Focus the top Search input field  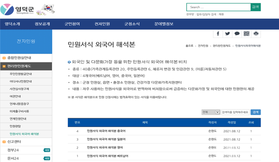tap(219, 7)
